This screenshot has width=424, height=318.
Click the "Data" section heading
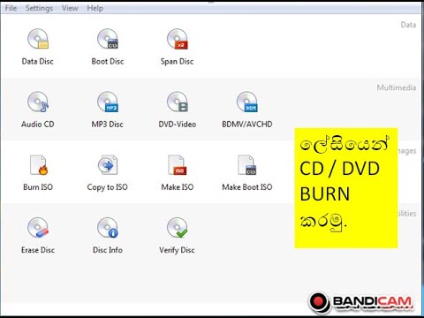pos(408,25)
